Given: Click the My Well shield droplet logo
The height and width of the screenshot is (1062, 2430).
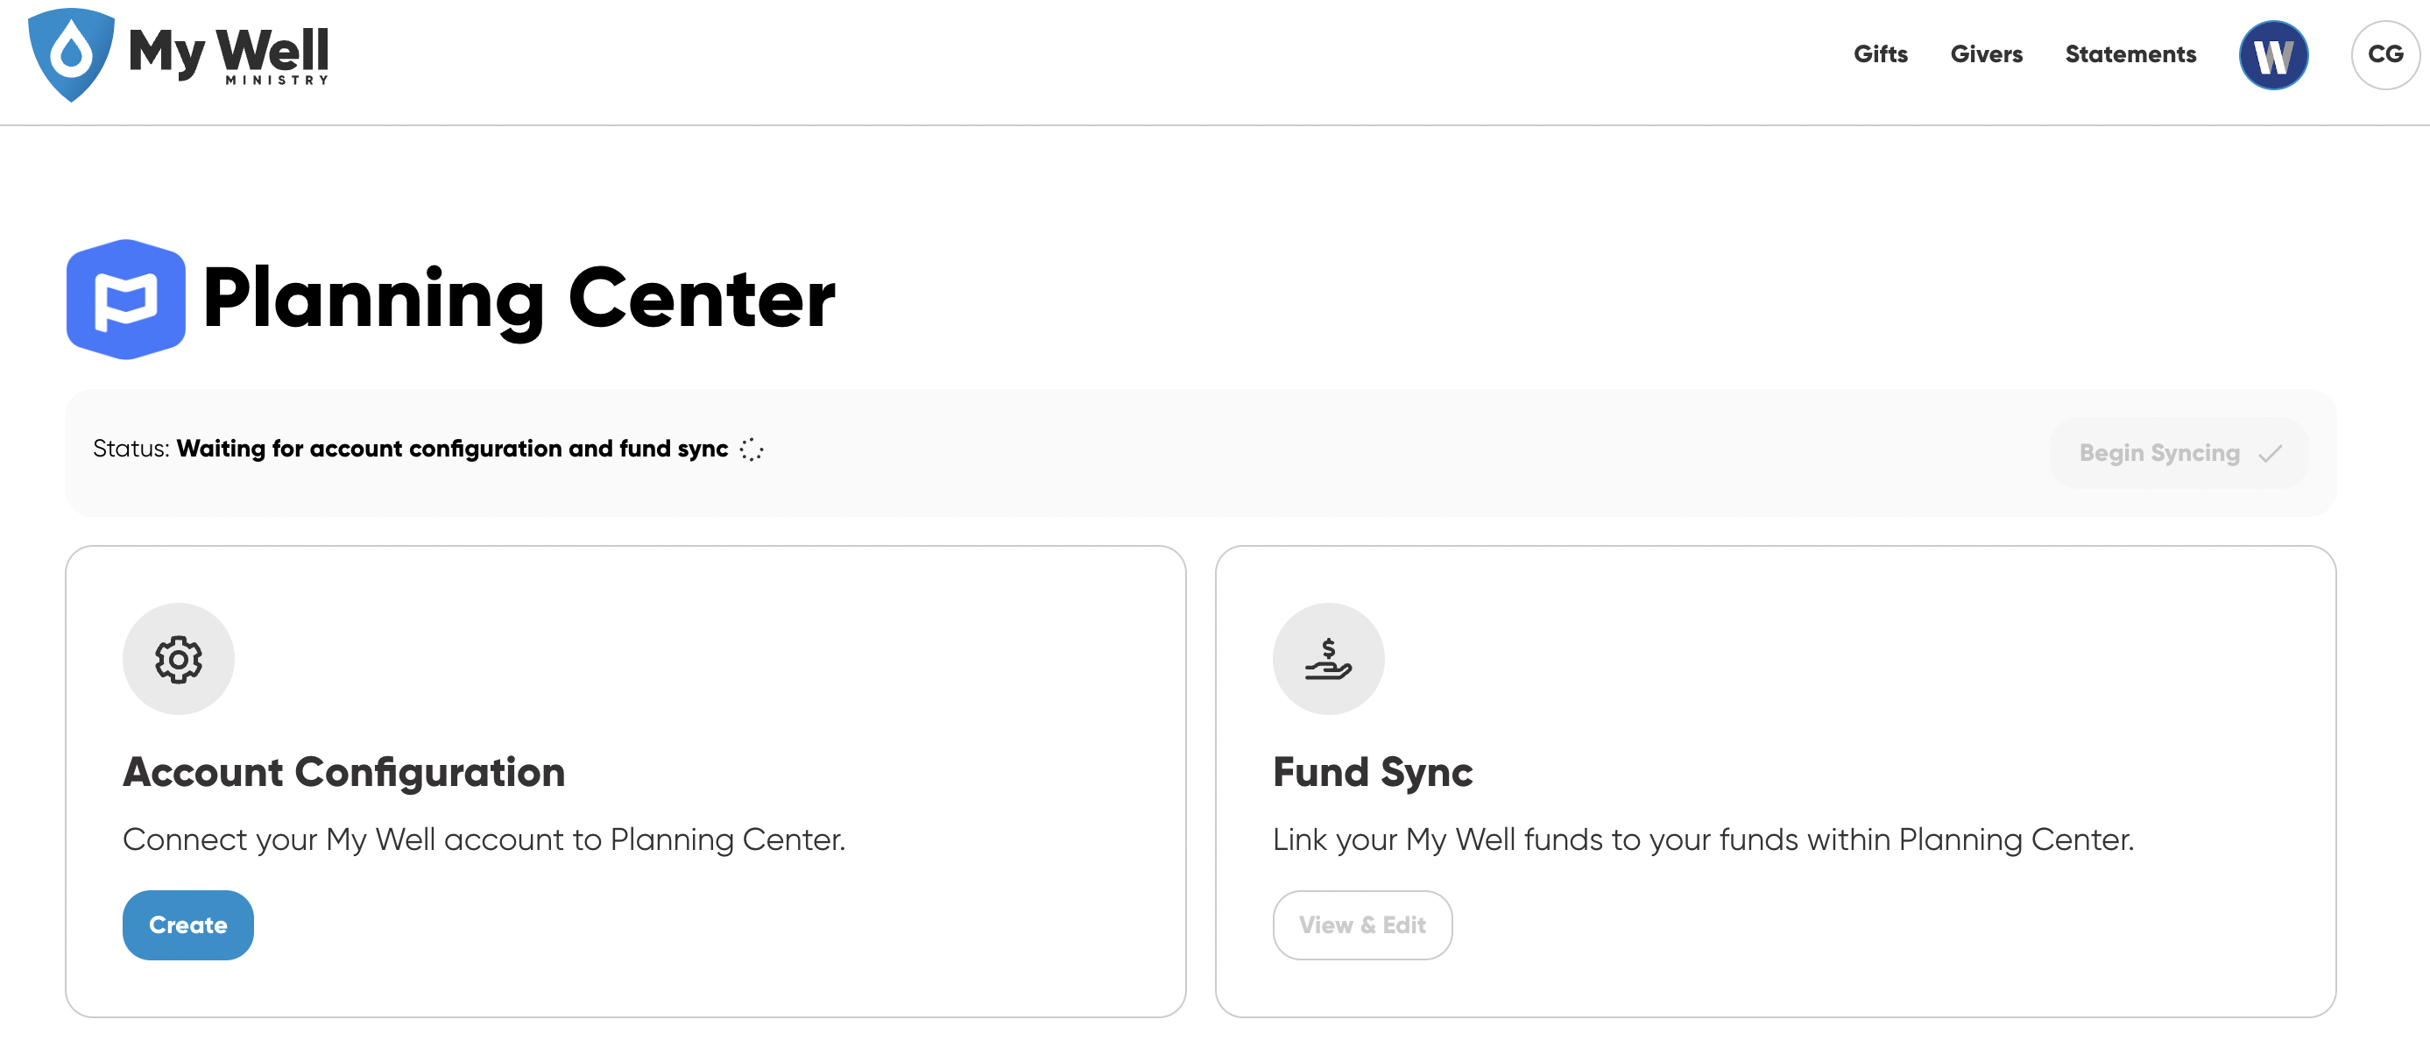Looking at the screenshot, I should click(71, 53).
